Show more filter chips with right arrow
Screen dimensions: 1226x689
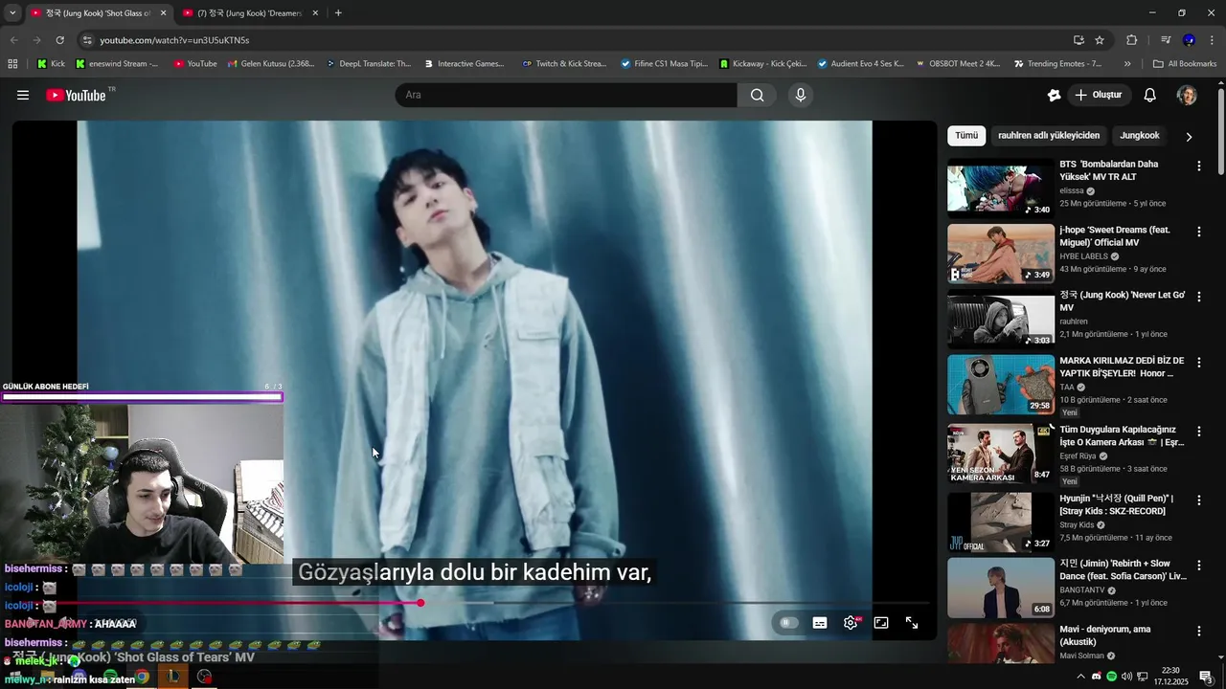1189,137
